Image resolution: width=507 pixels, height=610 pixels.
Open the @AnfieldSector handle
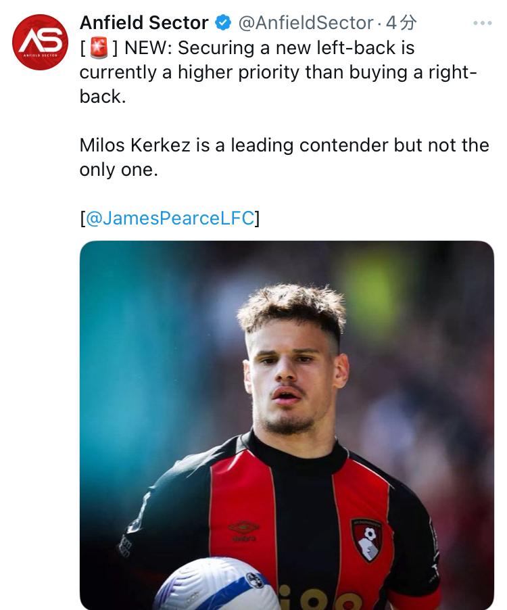(x=306, y=23)
